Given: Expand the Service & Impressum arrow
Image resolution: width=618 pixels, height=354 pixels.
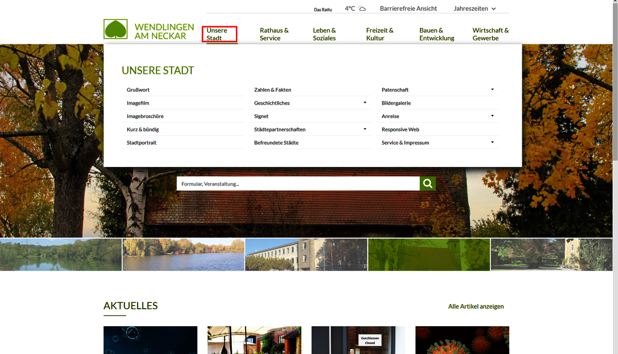Looking at the screenshot, I should 492,142.
